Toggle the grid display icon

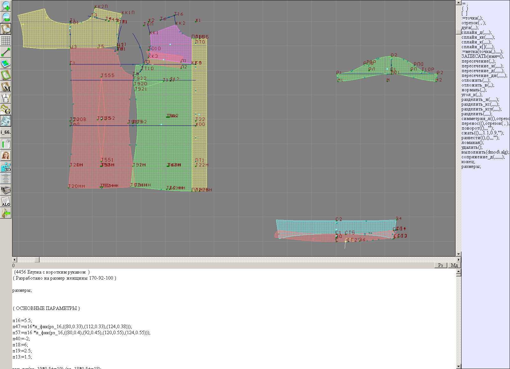[x=6, y=41]
